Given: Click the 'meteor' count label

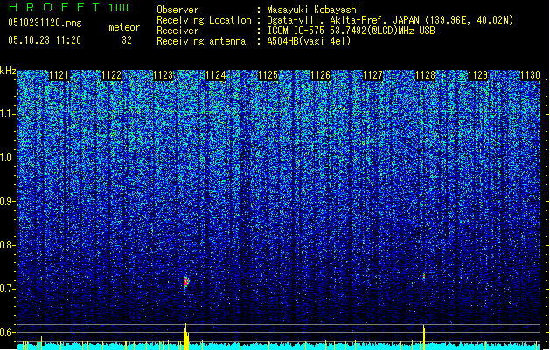Looking at the screenshot, I should pyautogui.click(x=124, y=27).
